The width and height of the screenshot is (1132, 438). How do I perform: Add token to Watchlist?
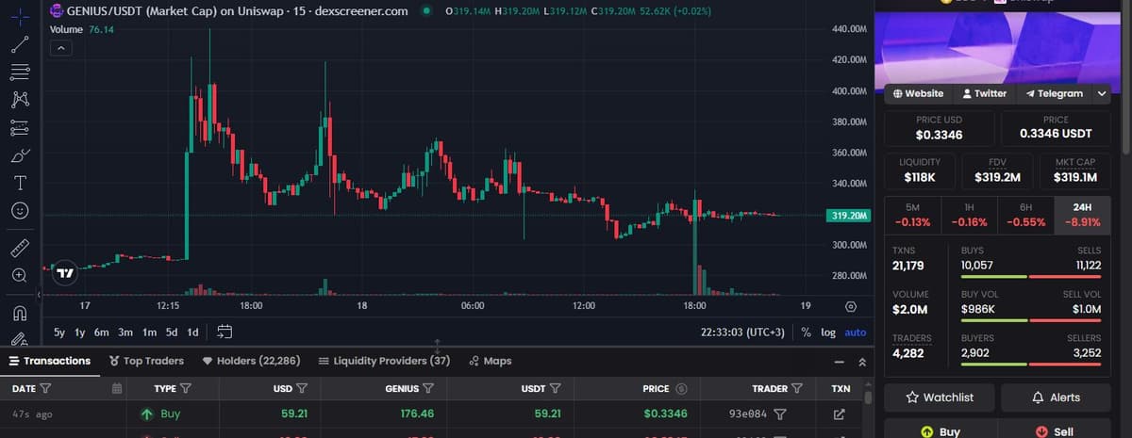tap(940, 397)
